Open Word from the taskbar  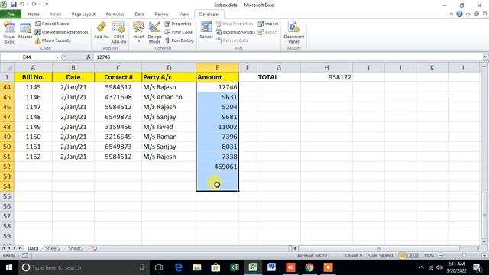coord(271,267)
